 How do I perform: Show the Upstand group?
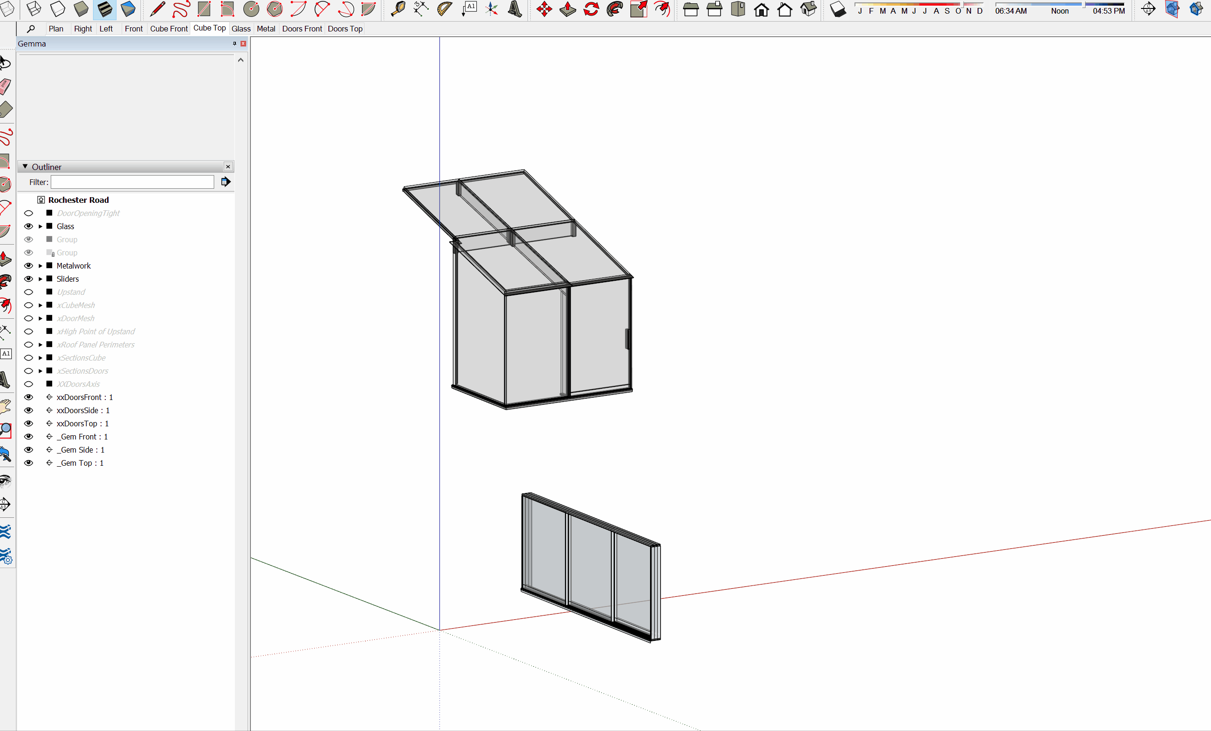click(x=29, y=292)
